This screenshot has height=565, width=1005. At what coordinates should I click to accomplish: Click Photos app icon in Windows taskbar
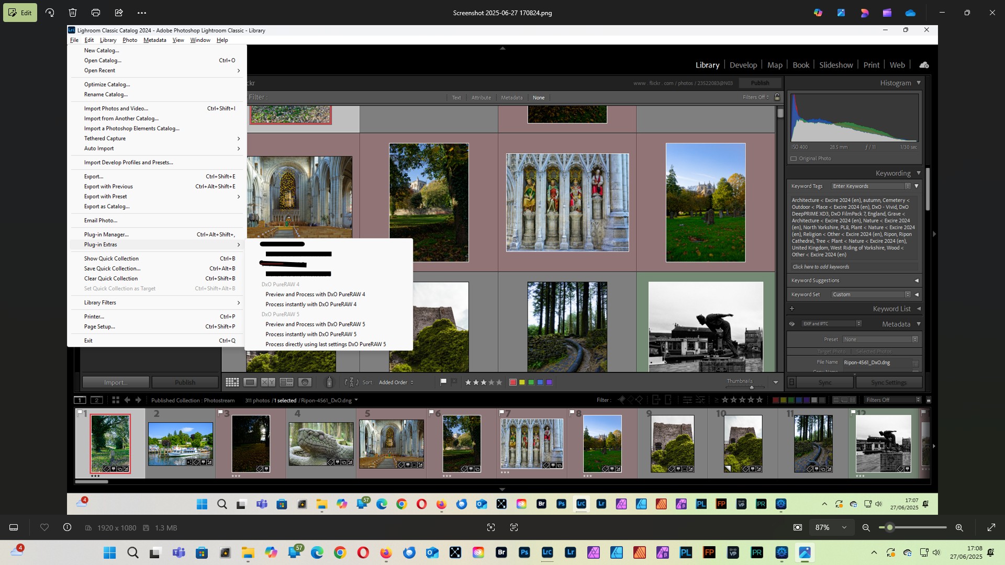[x=805, y=552]
